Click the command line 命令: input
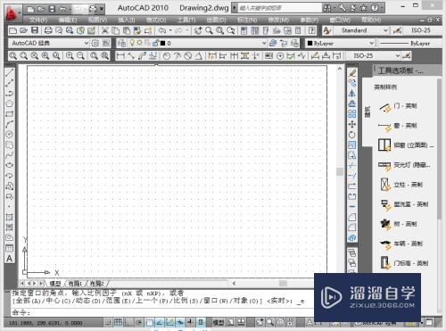This screenshot has height=331, width=446. (x=162, y=312)
